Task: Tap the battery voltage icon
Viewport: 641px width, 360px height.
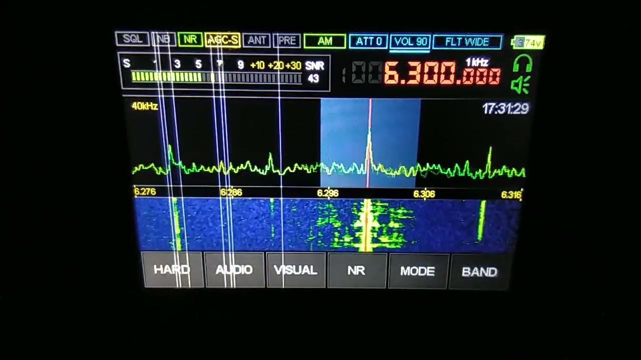Action: pyautogui.click(x=528, y=43)
